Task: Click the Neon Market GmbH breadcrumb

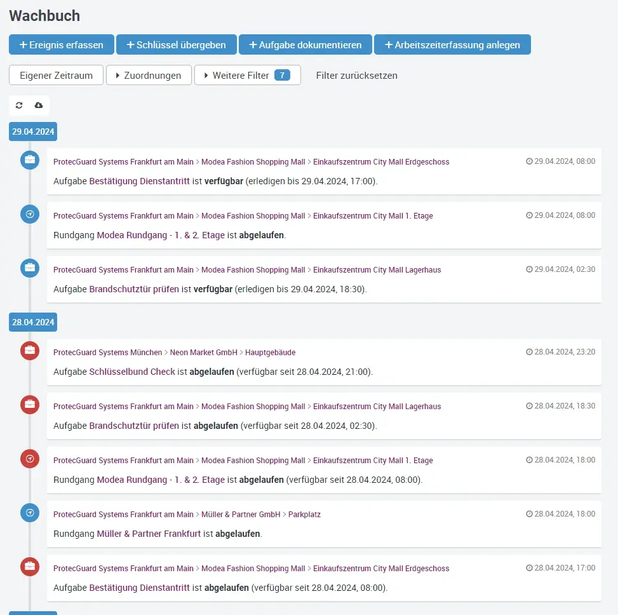Action: (203, 353)
